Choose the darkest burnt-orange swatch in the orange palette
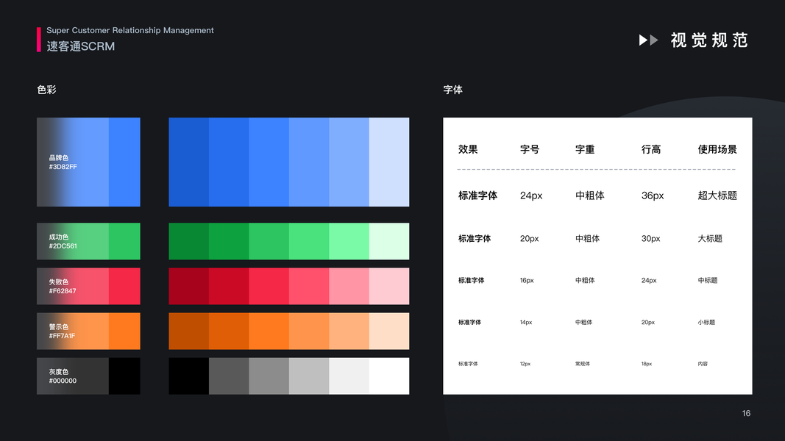 click(189, 331)
